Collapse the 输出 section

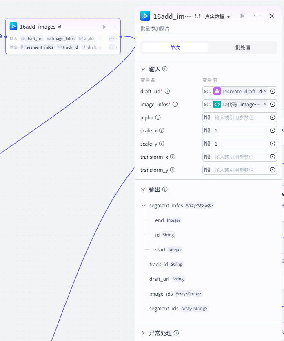tap(143, 189)
